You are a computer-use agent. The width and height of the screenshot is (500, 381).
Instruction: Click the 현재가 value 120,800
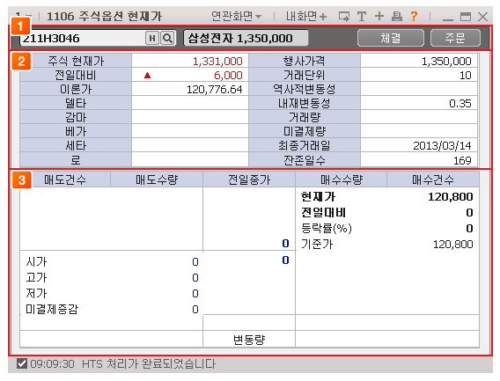coord(450,197)
